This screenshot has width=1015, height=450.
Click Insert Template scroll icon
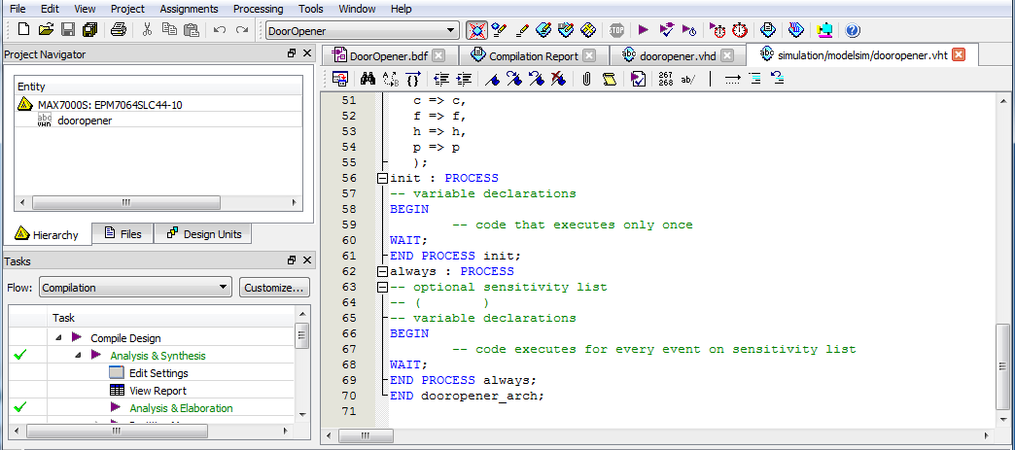(x=609, y=79)
